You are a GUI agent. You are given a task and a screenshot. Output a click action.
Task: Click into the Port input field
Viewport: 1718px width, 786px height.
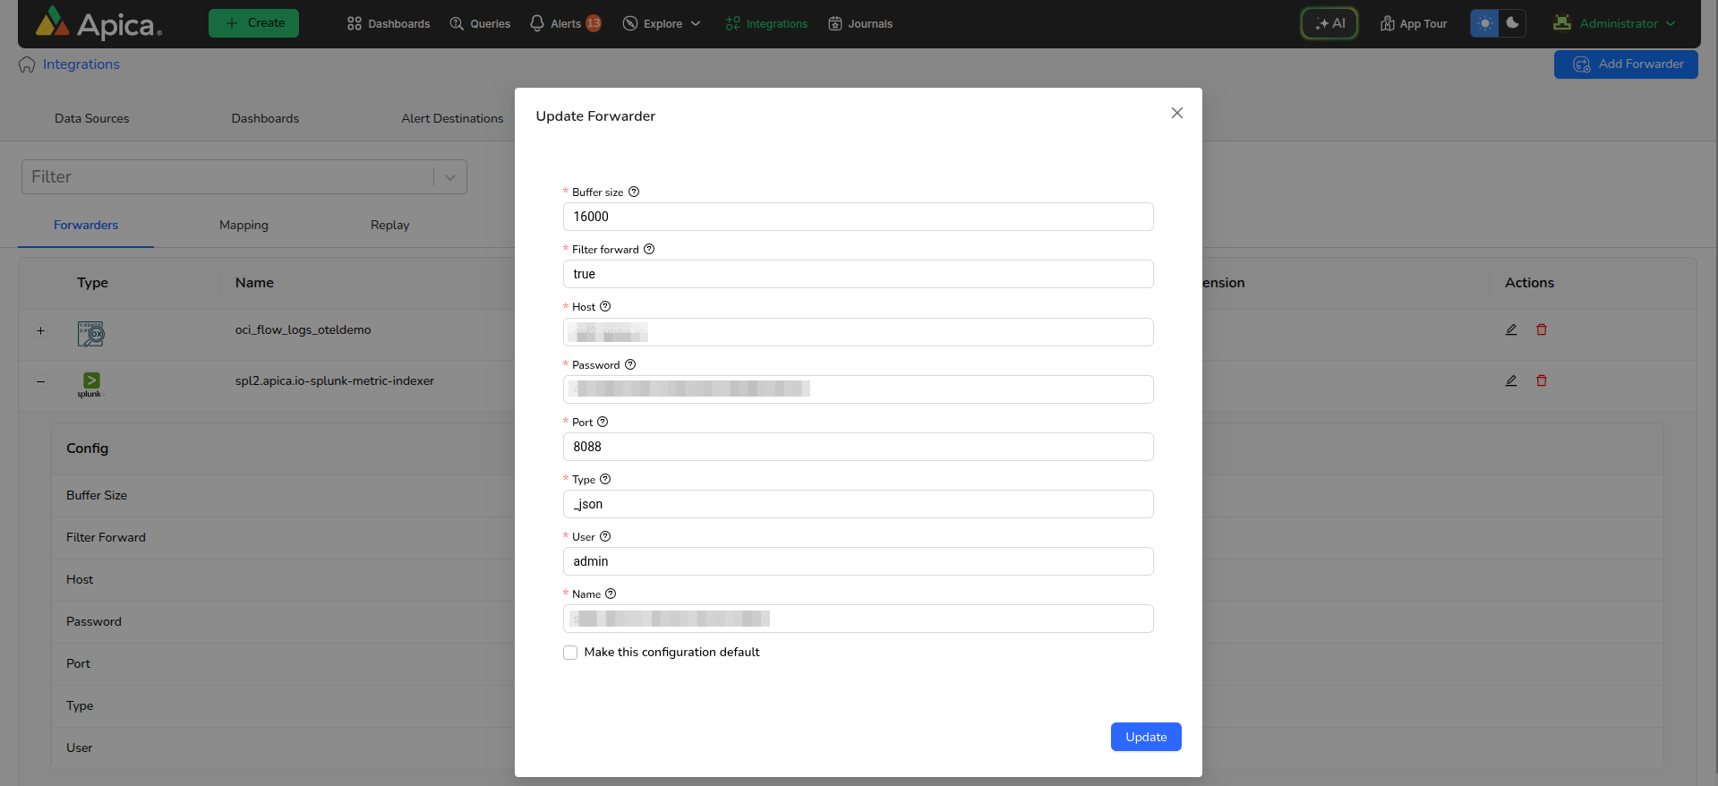(858, 447)
